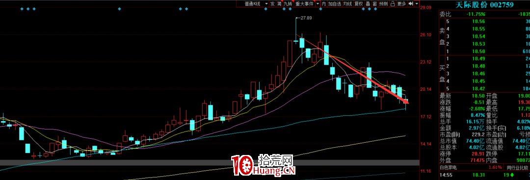
Task: Click 加自选 to add to watchlist
Action: click(x=335, y=4)
